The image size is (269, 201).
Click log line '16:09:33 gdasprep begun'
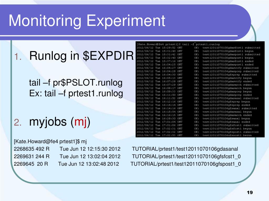(x=194, y=91)
